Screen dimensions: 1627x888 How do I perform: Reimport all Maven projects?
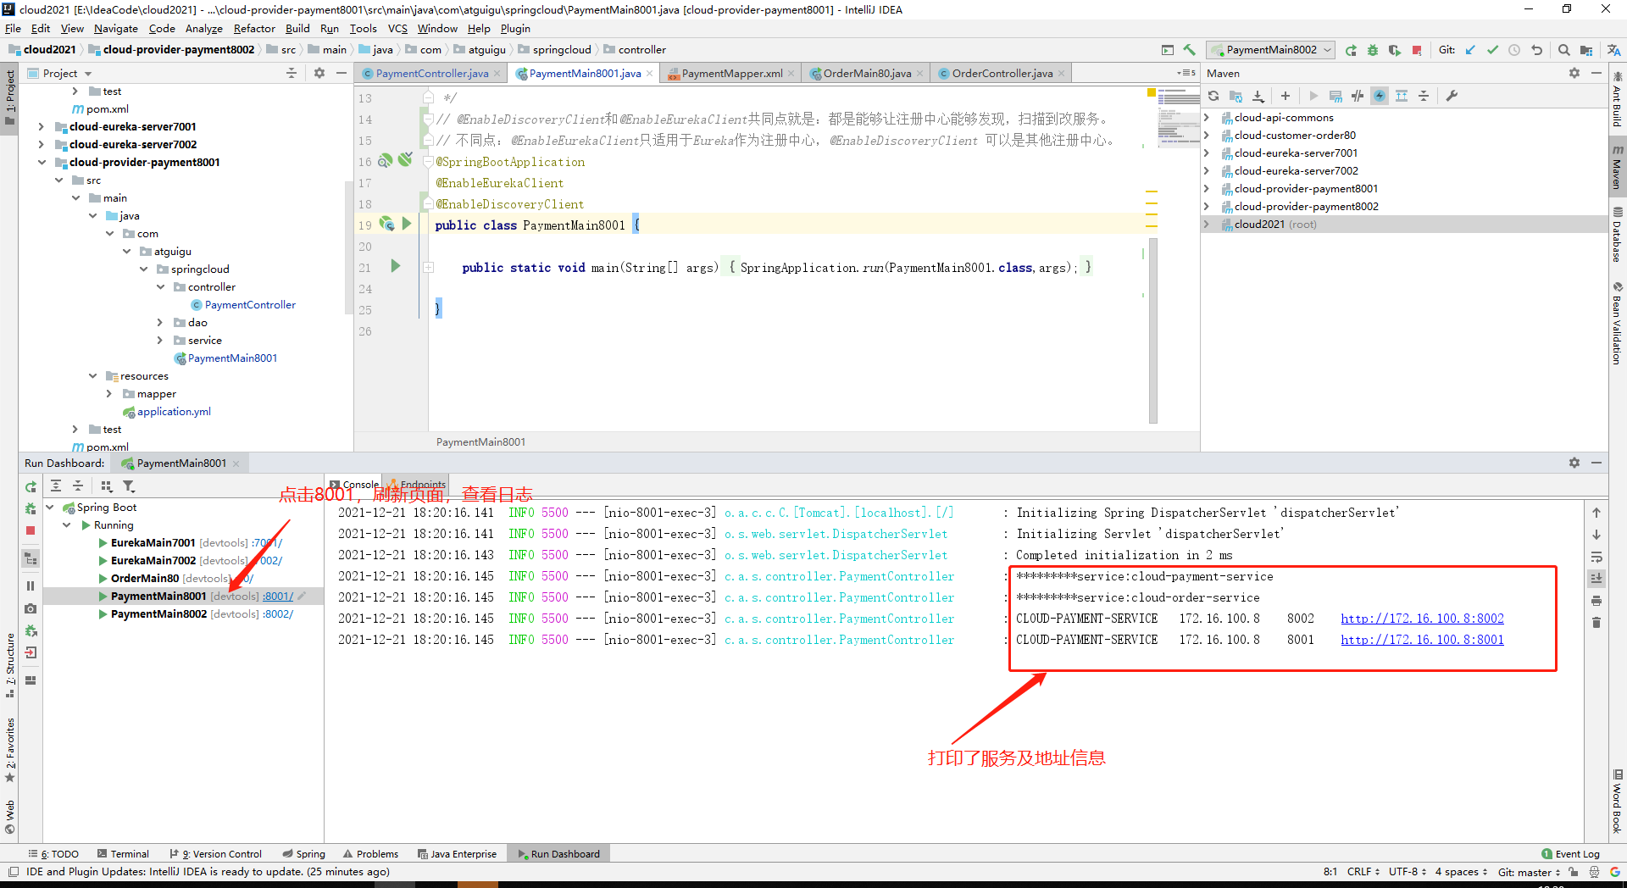click(1213, 96)
